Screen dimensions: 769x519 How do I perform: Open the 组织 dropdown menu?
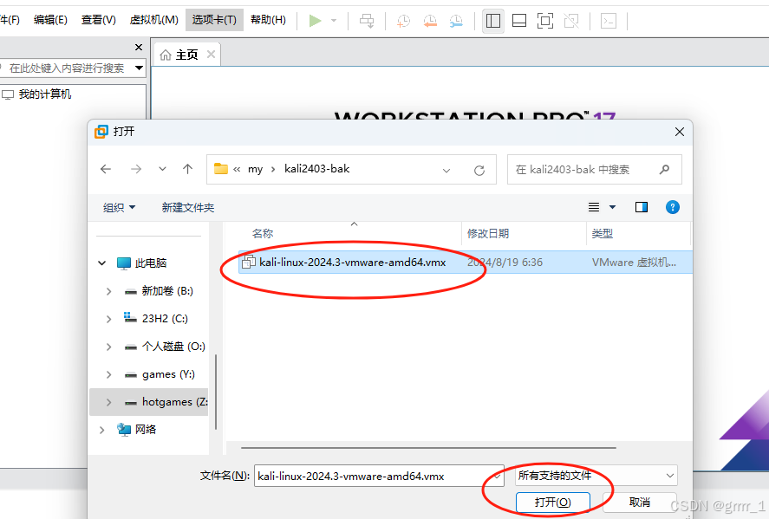click(119, 208)
